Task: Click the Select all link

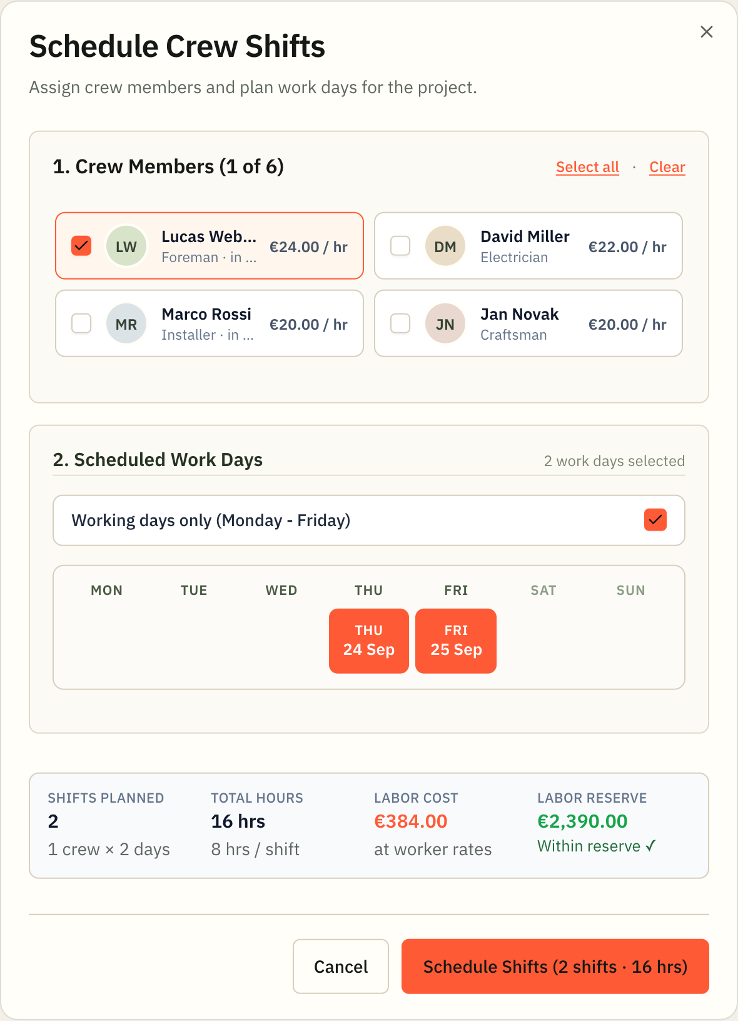Action: [x=587, y=167]
